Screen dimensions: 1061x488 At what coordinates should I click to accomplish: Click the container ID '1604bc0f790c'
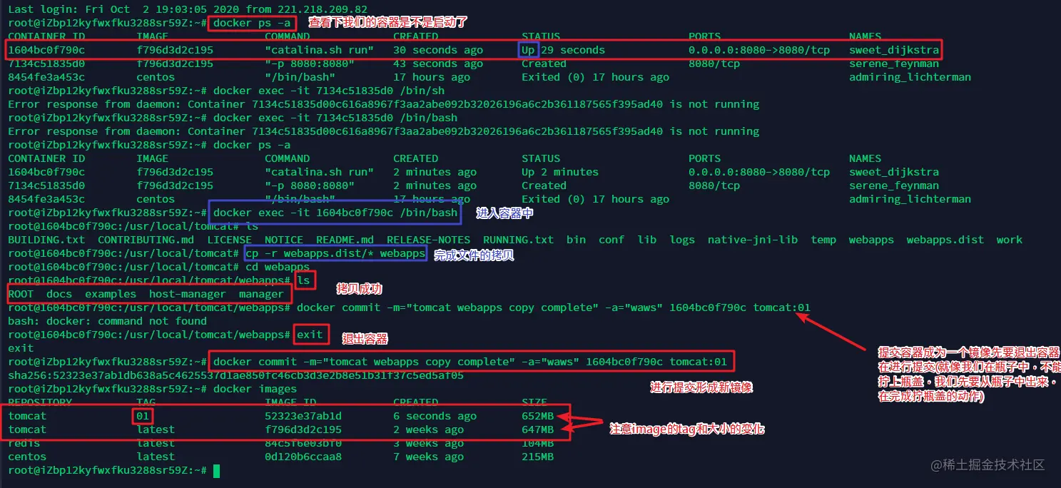coord(46,49)
